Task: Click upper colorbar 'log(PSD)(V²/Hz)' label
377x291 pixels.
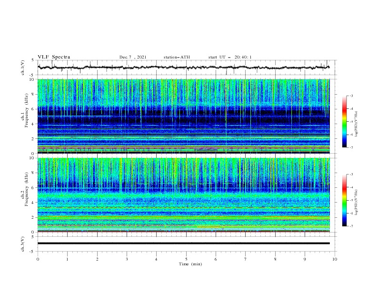Action: pyautogui.click(x=357, y=124)
